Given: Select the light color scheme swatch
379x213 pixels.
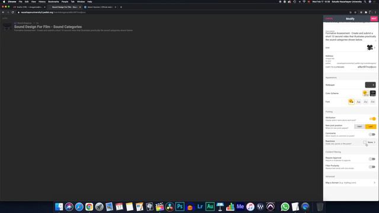Looking at the screenshot, I should point(365,93).
